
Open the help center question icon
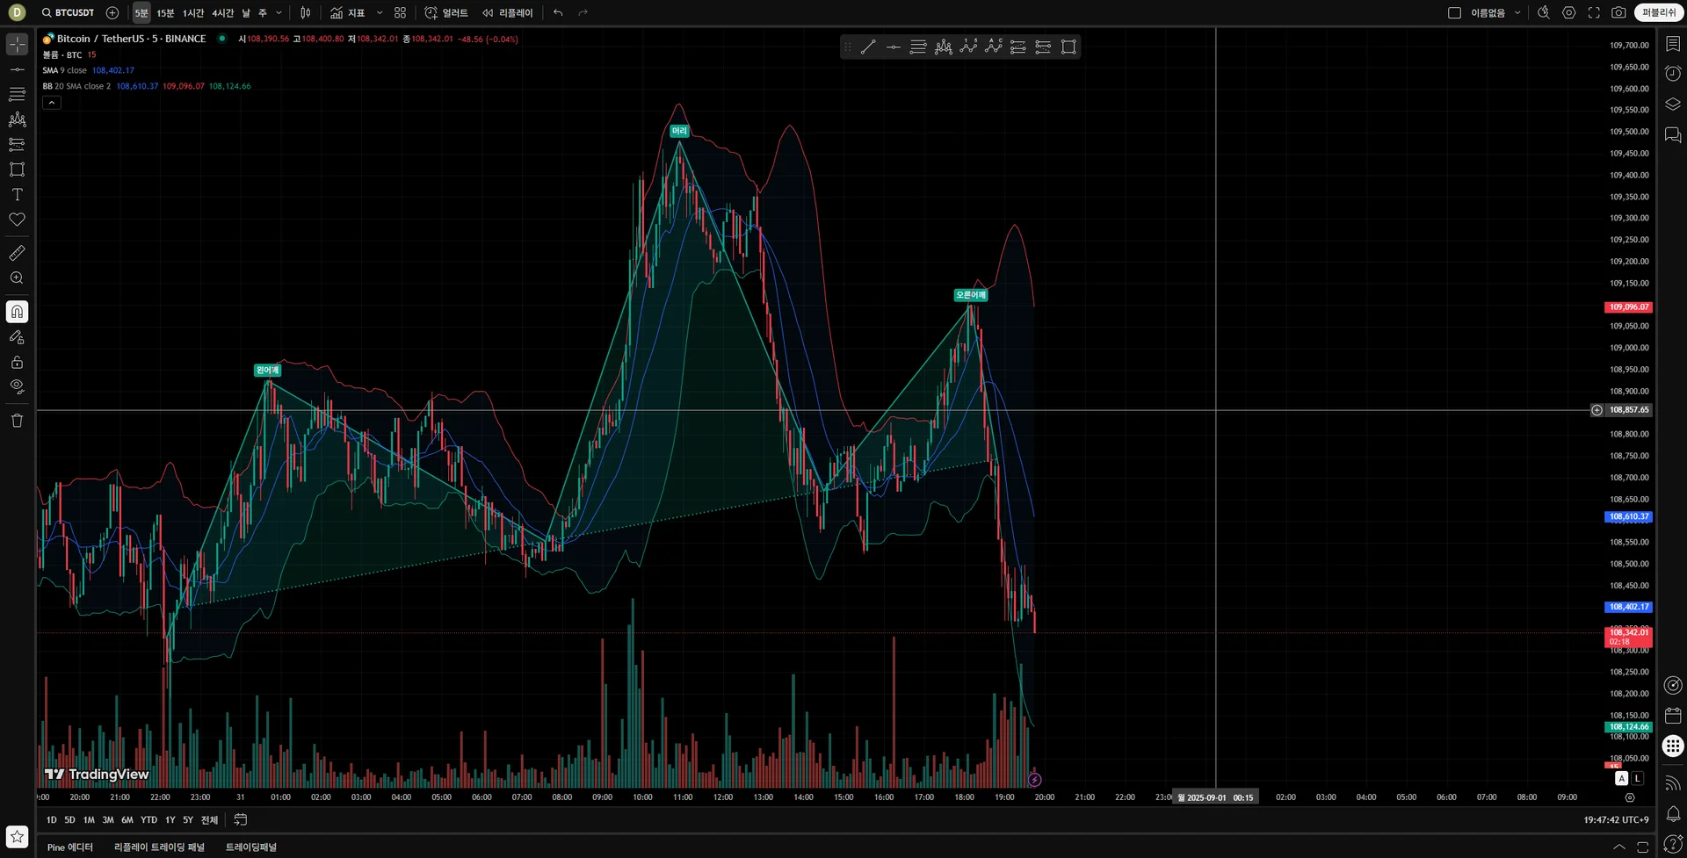(1673, 844)
